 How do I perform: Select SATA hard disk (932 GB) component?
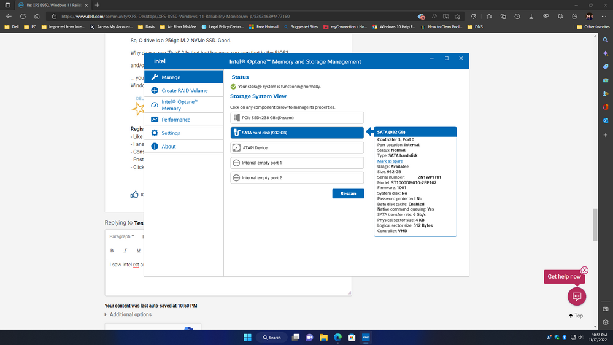297,133
